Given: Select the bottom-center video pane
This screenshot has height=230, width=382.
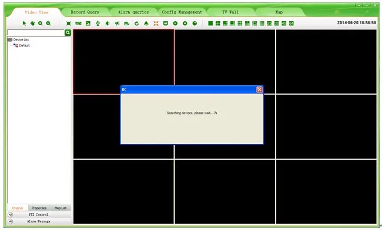Looking at the screenshot, I should point(225,192).
